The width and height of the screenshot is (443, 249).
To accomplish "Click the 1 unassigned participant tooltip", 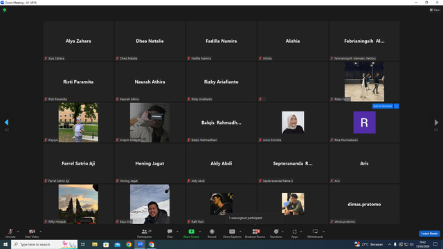I will click(x=255, y=219).
